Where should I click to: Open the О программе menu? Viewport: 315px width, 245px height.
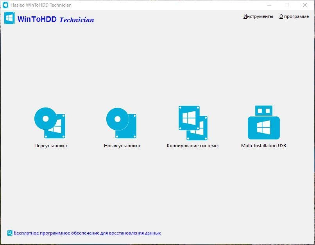pos(294,16)
